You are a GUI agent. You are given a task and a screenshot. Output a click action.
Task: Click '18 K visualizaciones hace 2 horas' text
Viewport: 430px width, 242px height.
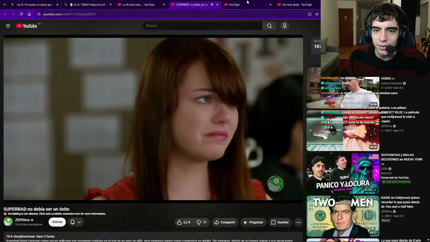(x=30, y=237)
